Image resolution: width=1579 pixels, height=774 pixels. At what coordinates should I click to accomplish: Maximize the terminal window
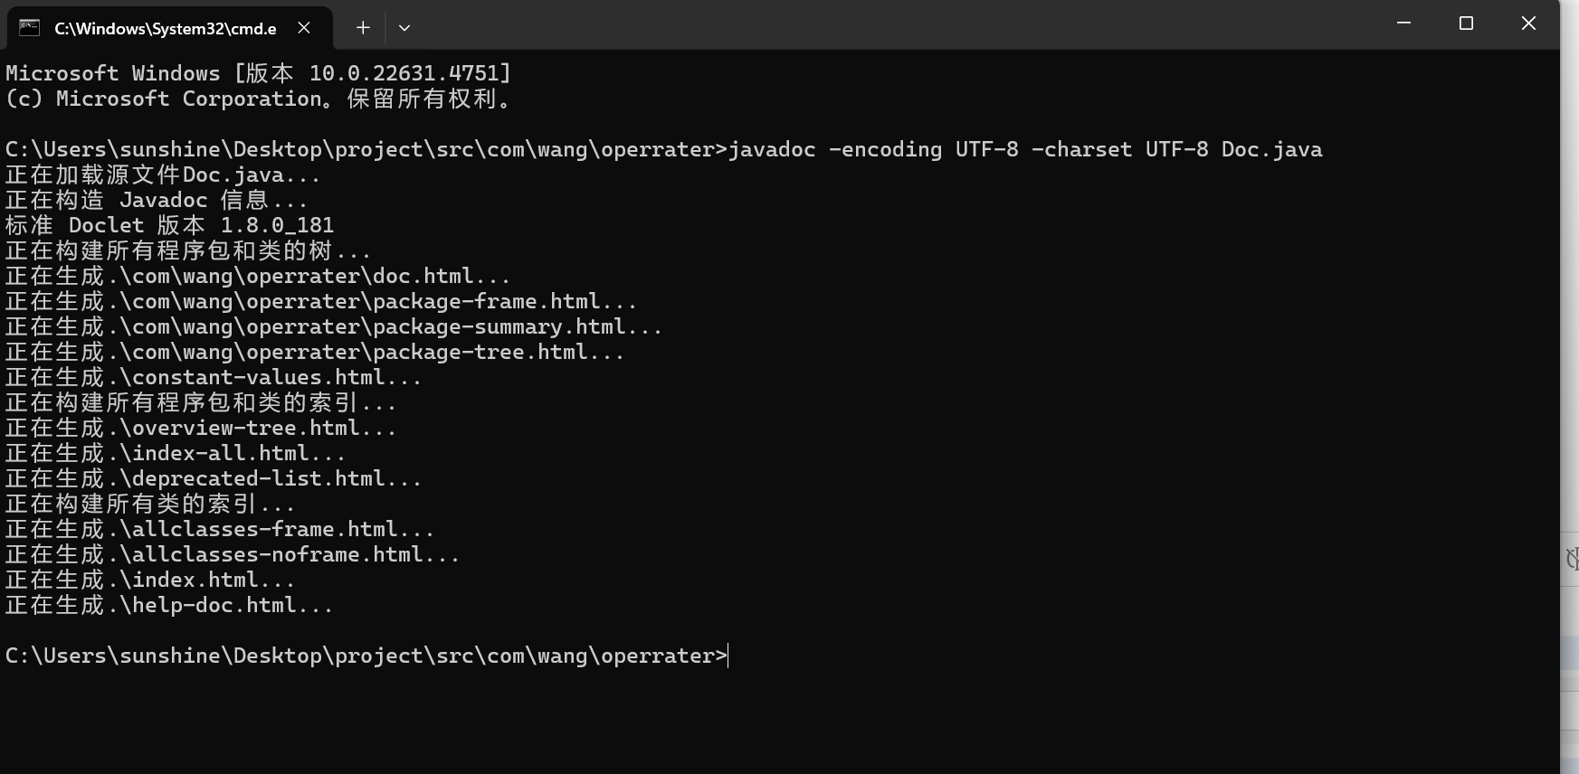click(1466, 24)
